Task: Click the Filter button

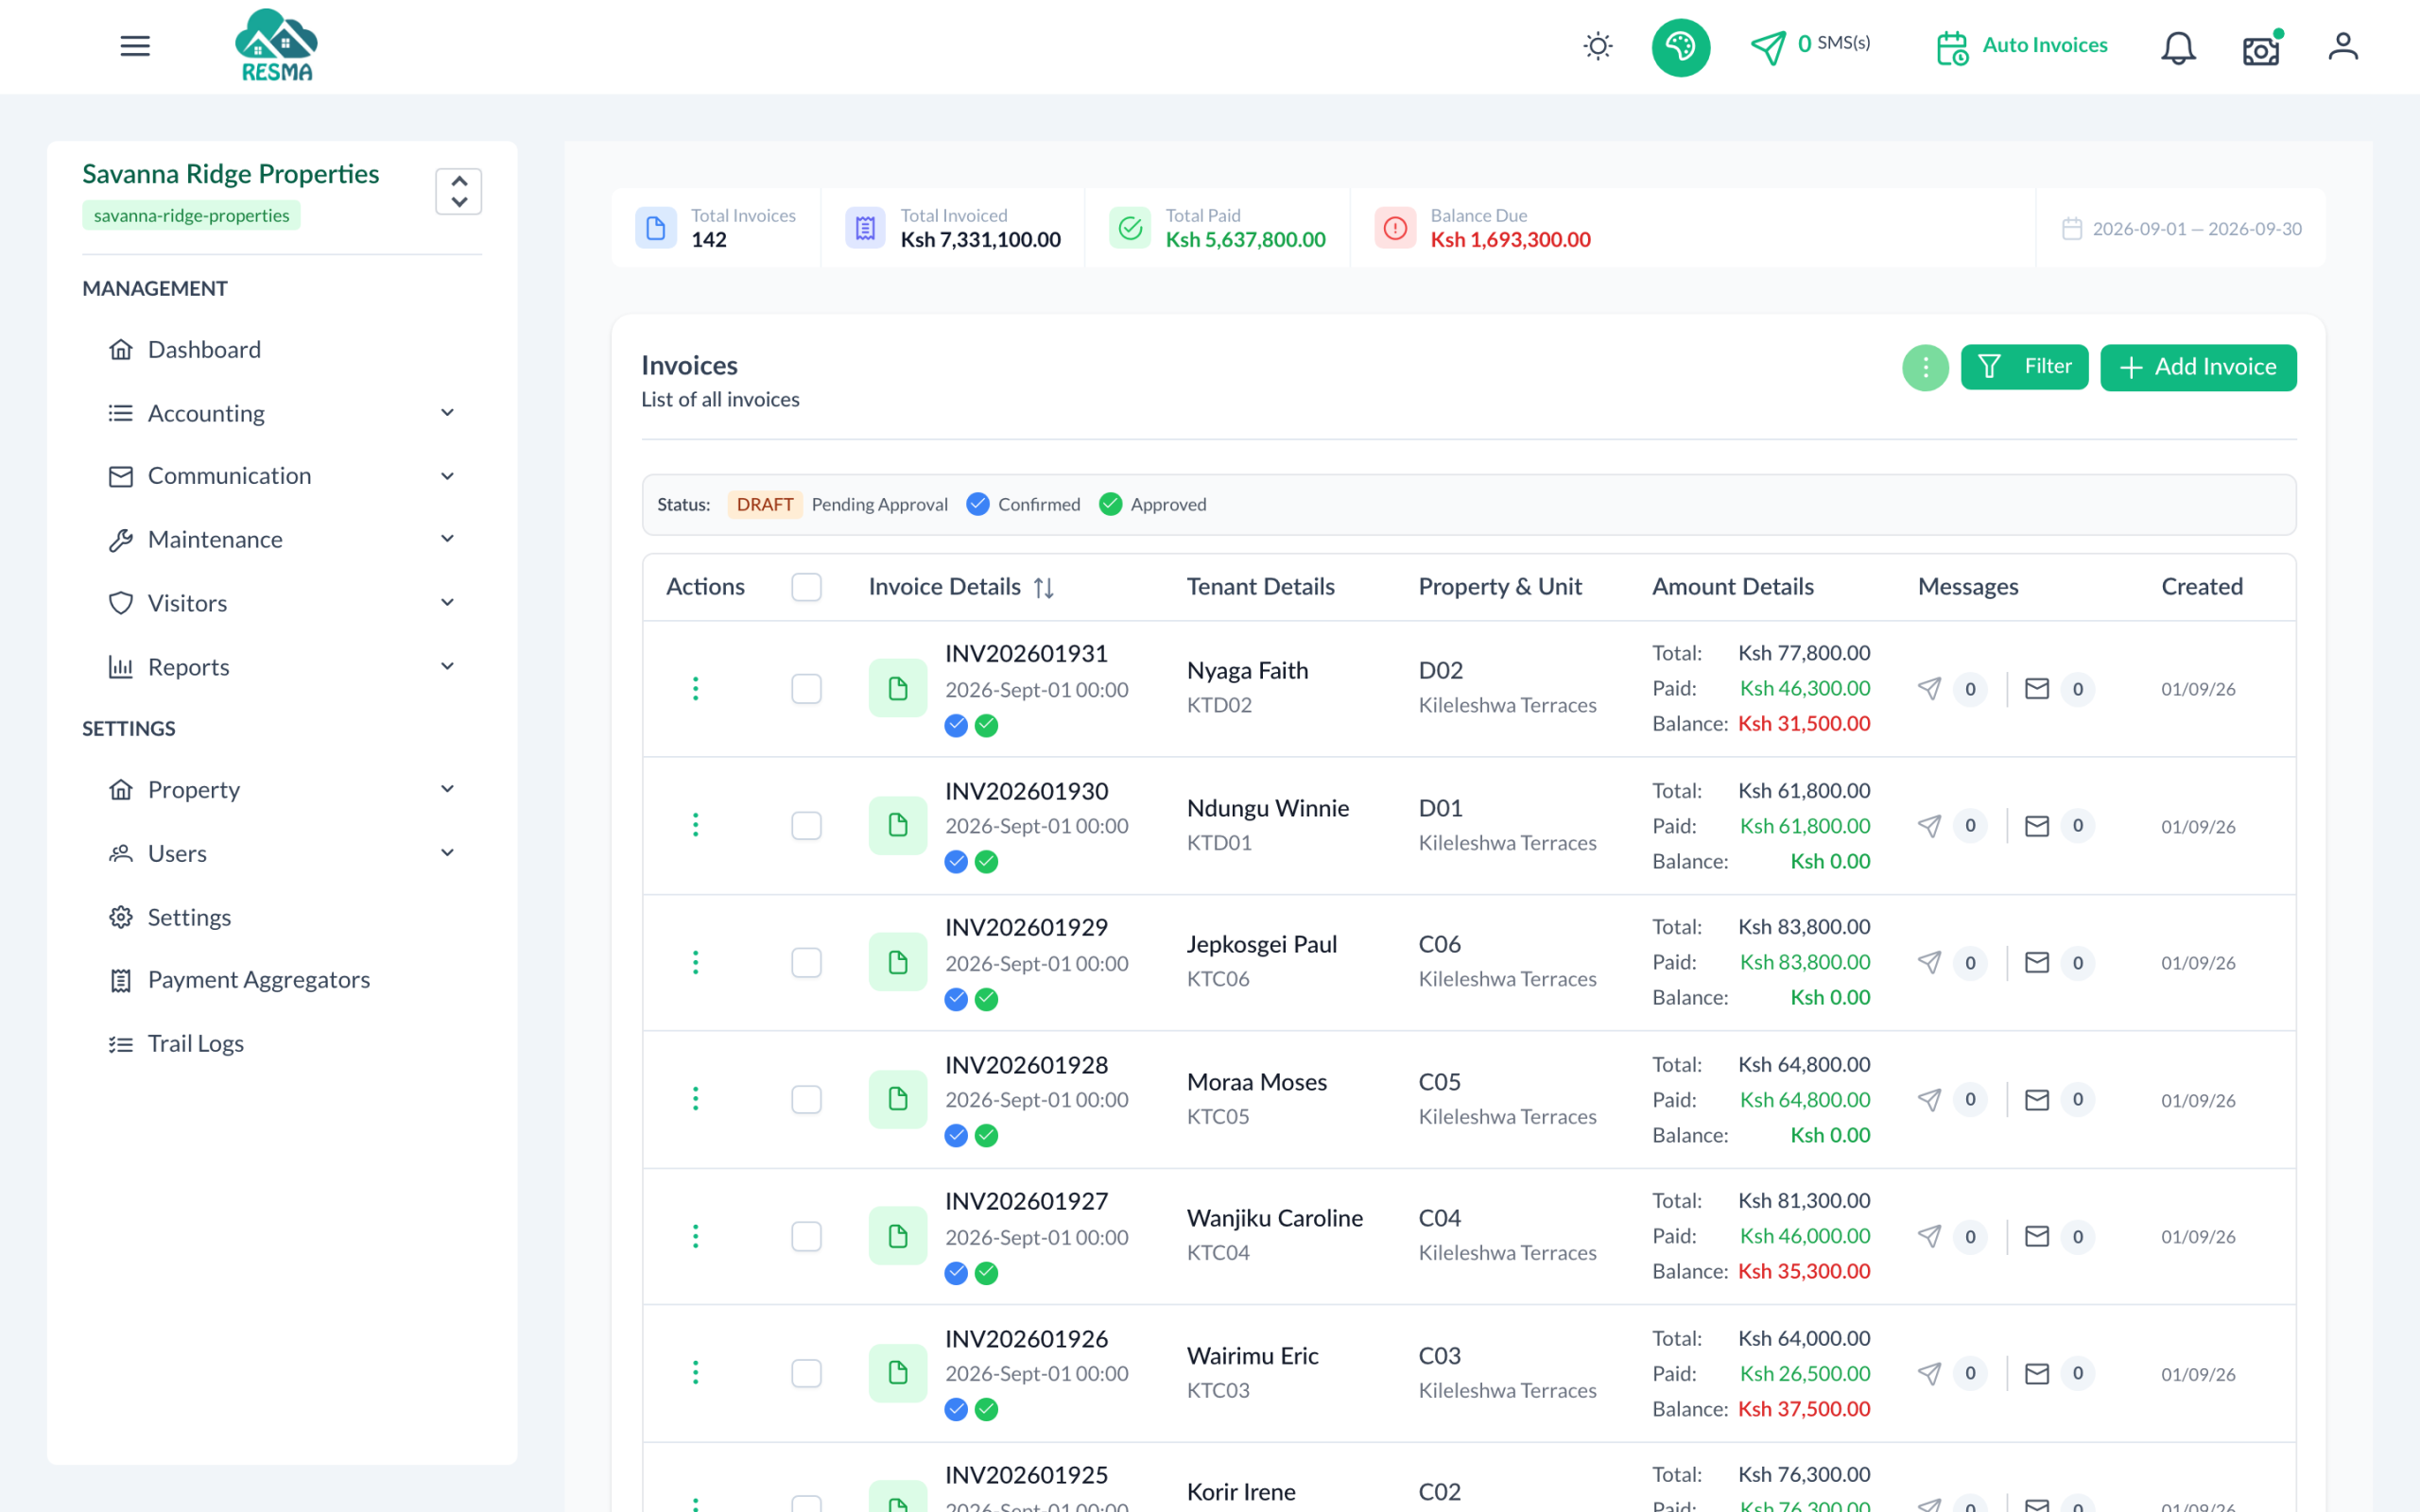Action: pyautogui.click(x=2024, y=367)
